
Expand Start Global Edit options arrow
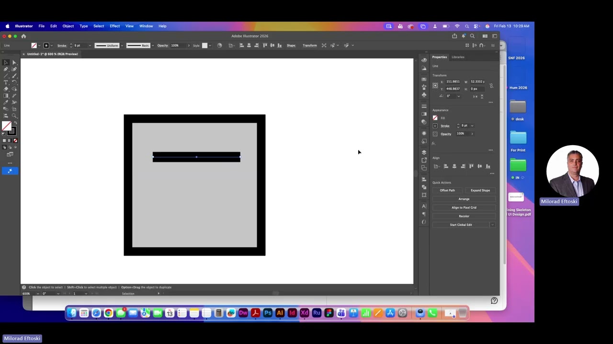(492, 225)
